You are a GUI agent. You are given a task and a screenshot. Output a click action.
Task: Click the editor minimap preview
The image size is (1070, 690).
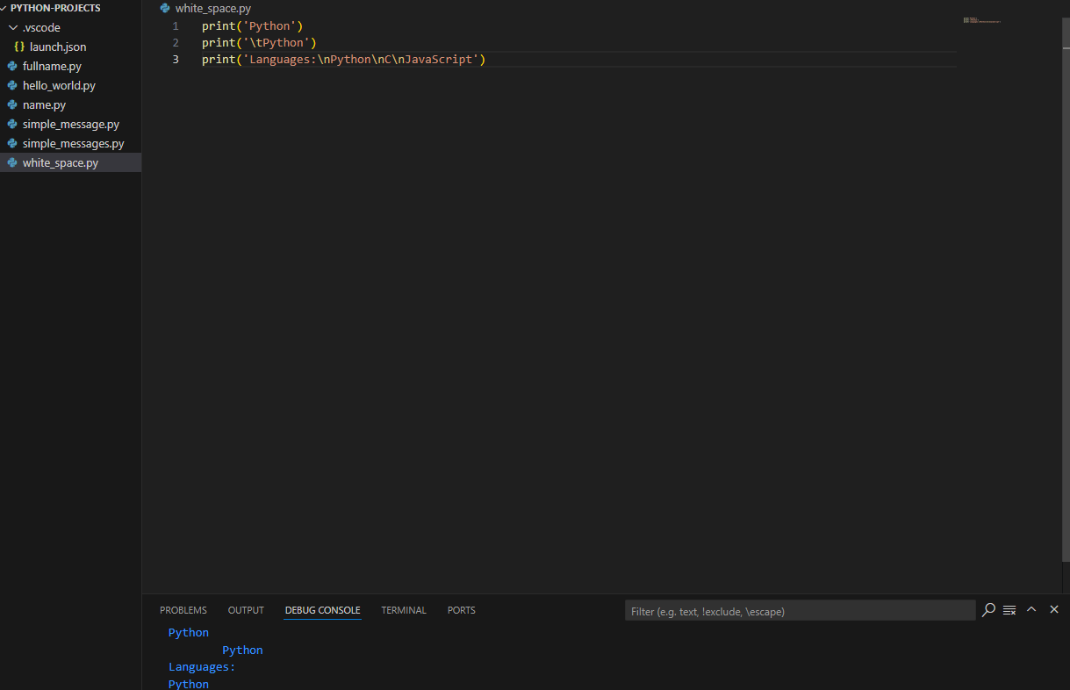(x=982, y=20)
